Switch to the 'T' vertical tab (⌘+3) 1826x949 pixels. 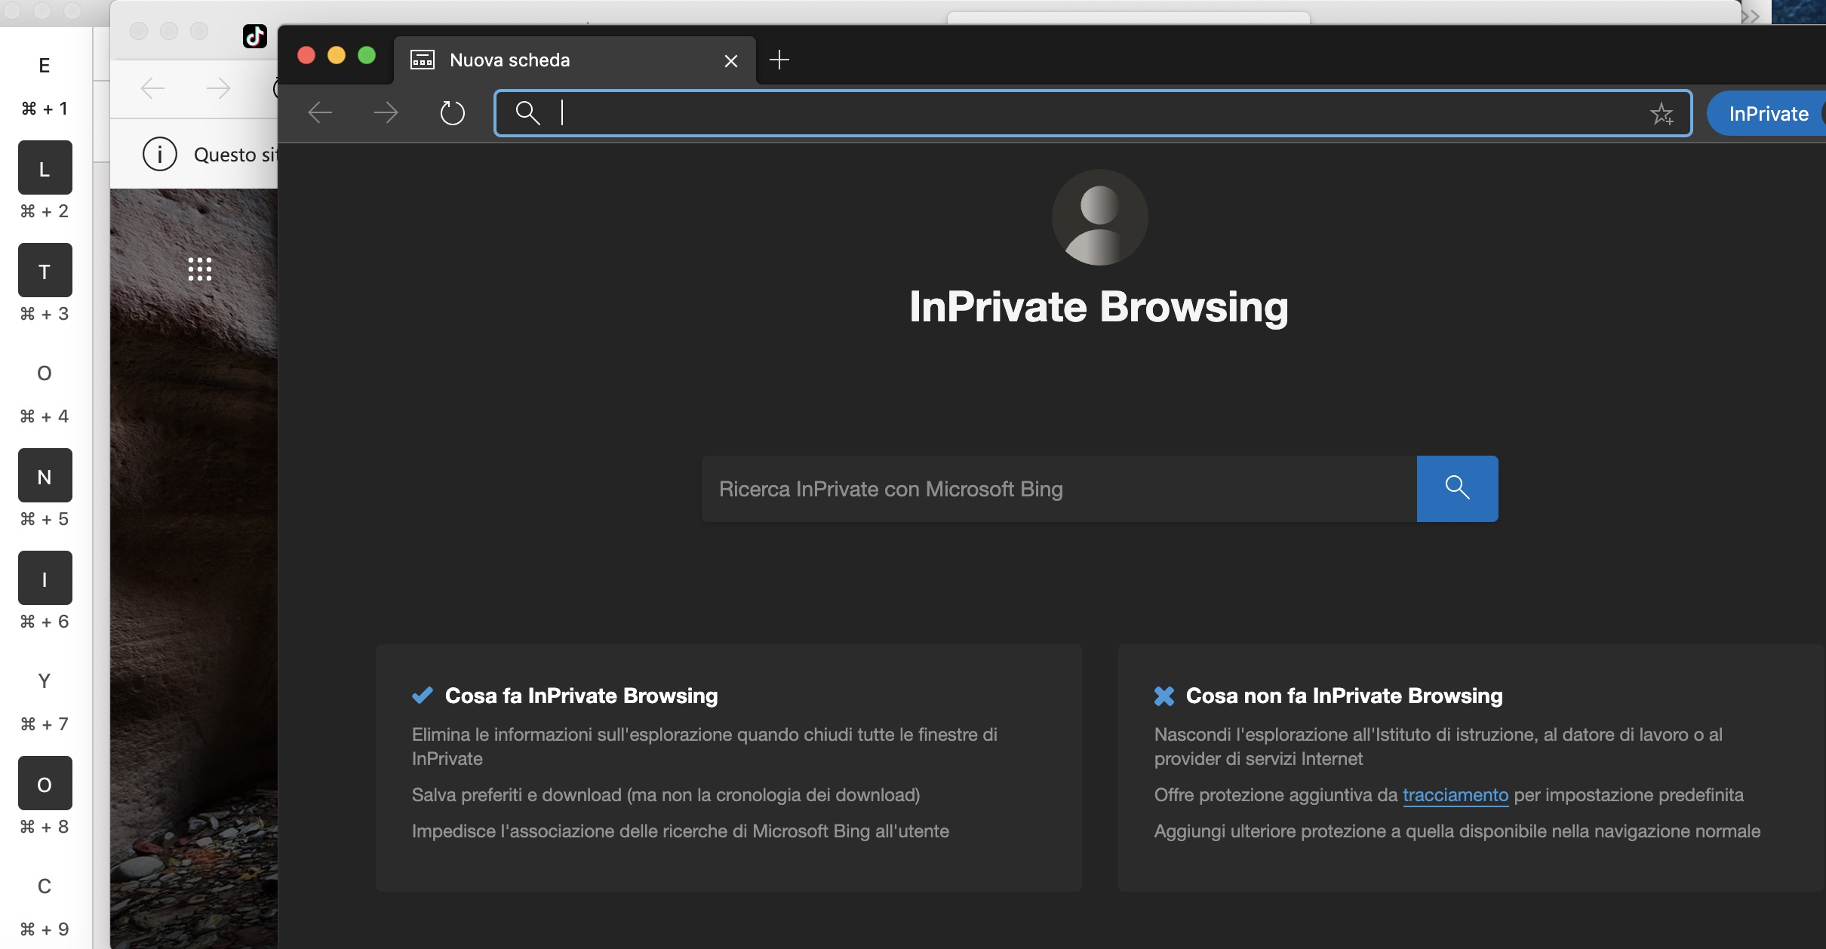pos(44,270)
